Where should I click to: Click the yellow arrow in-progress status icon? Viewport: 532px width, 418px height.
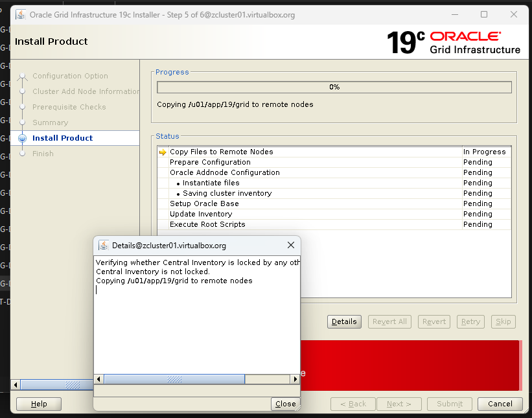tap(163, 152)
